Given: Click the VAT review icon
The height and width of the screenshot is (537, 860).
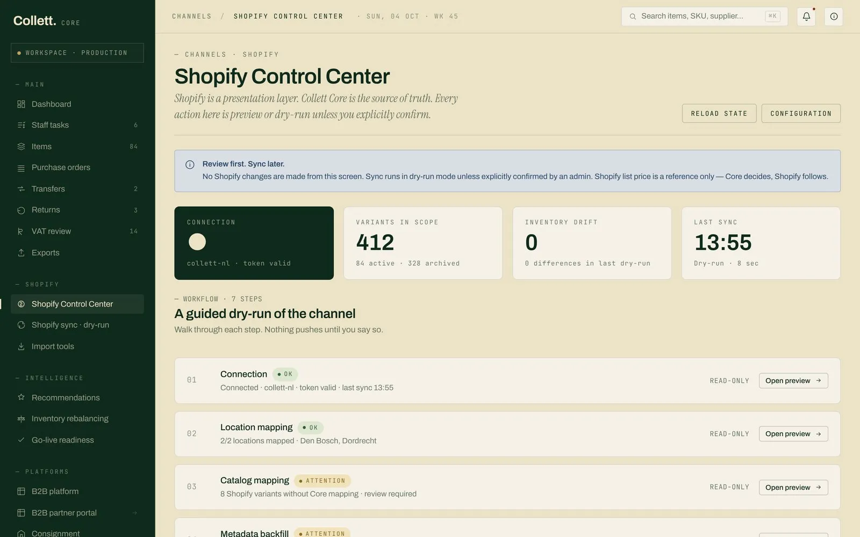Looking at the screenshot, I should click(21, 231).
